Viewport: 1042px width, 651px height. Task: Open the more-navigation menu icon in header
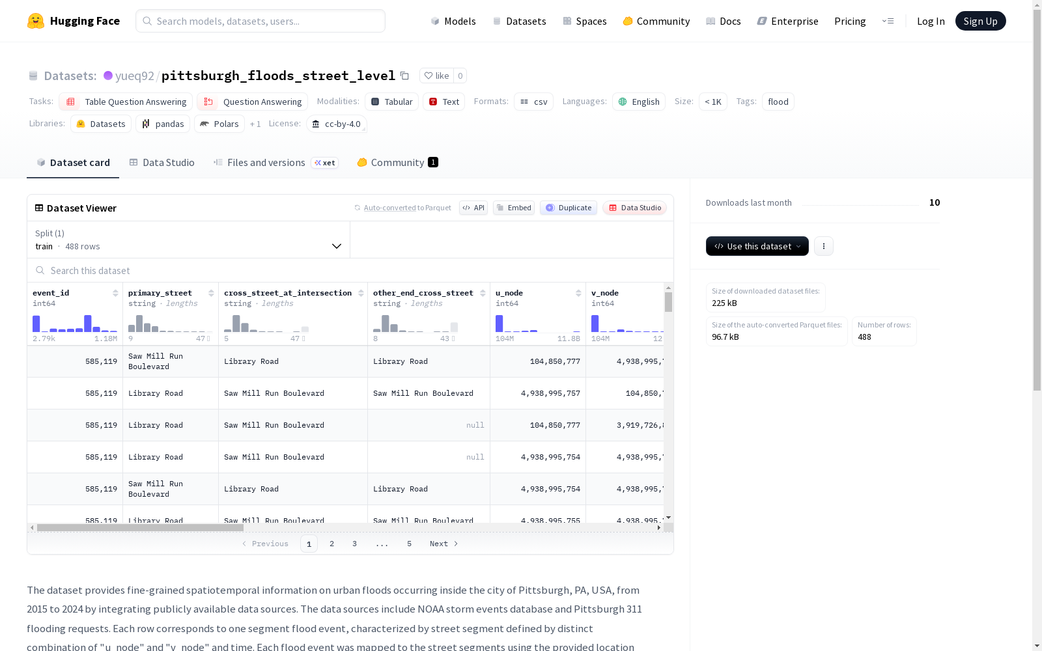pyautogui.click(x=888, y=21)
